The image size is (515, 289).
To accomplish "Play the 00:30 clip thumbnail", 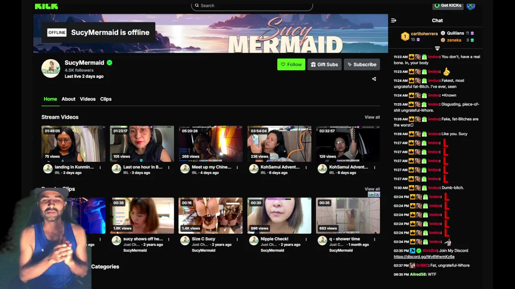I will tap(279, 216).
